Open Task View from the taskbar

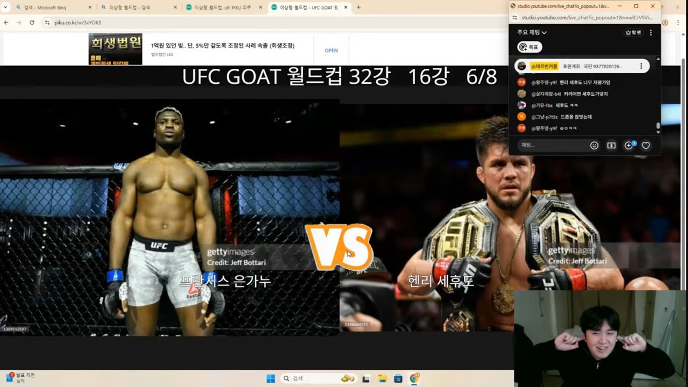point(366,378)
